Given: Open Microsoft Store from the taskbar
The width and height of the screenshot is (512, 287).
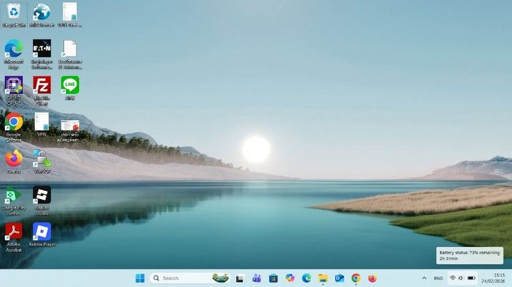Looking at the screenshot, I should click(x=273, y=278).
